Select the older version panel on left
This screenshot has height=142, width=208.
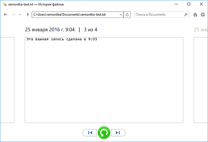click(x=7, y=79)
